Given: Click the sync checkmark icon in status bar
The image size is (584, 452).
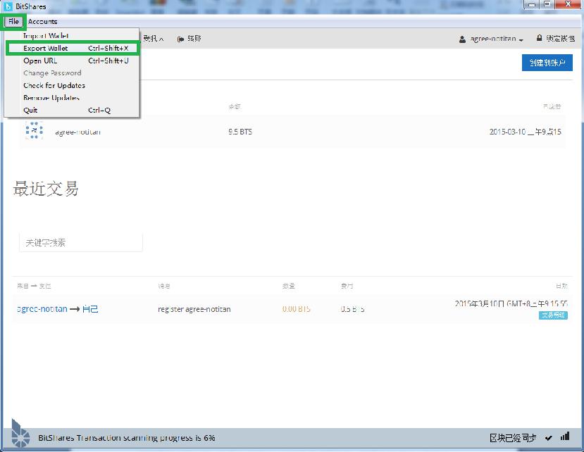Looking at the screenshot, I should (x=548, y=438).
